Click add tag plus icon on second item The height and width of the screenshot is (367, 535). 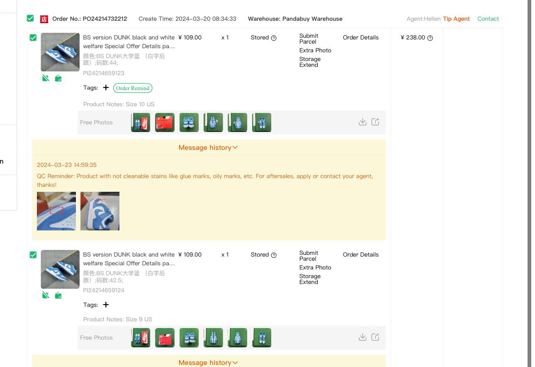point(106,305)
